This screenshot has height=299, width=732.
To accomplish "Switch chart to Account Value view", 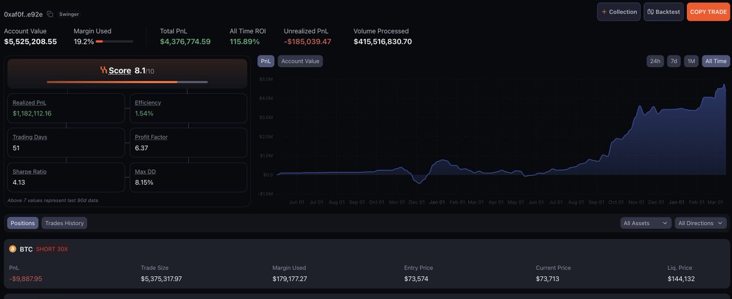I will (300, 61).
